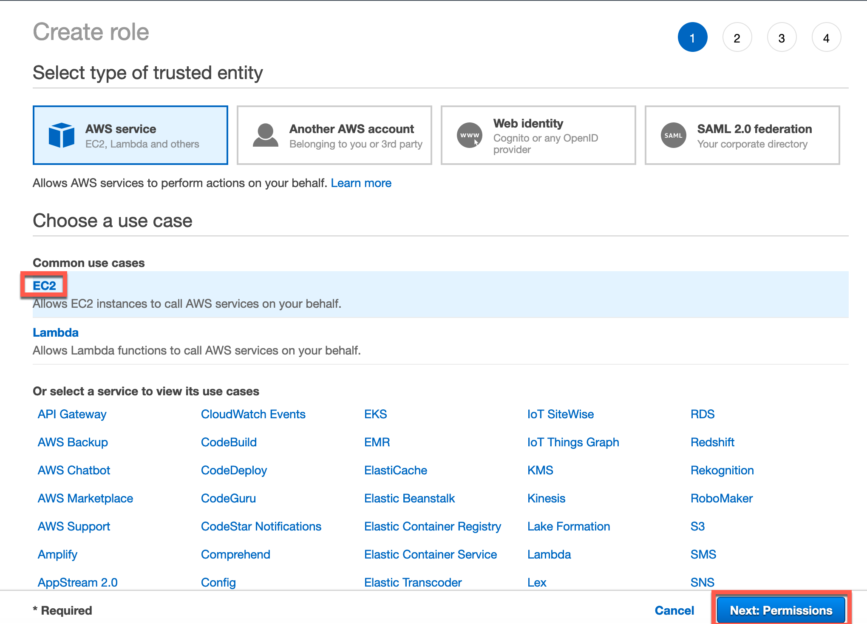Select Lambda in the services list
This screenshot has height=624, width=867.
[549, 554]
